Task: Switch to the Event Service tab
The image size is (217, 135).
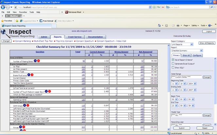Action: coord(75,37)
